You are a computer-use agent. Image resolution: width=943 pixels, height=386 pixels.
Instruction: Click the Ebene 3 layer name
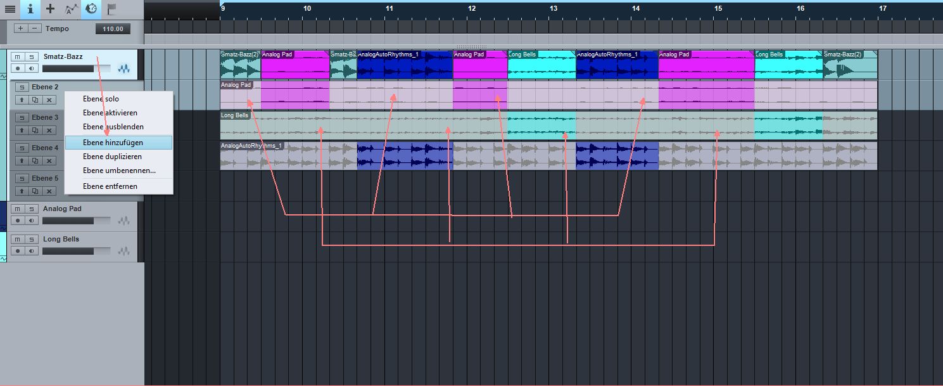tap(45, 117)
